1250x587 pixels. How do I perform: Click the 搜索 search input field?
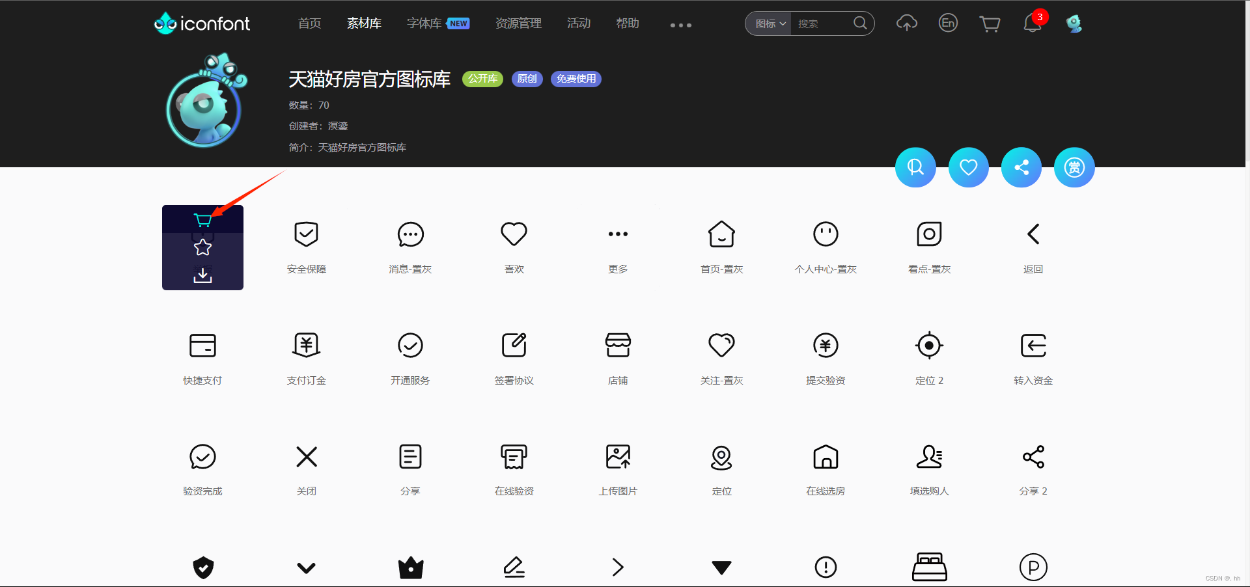[822, 24]
